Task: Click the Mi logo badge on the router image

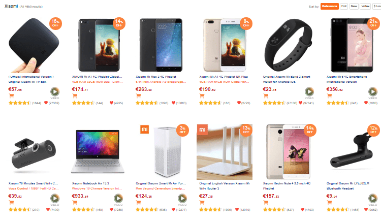Action: pyautogui.click(x=202, y=130)
